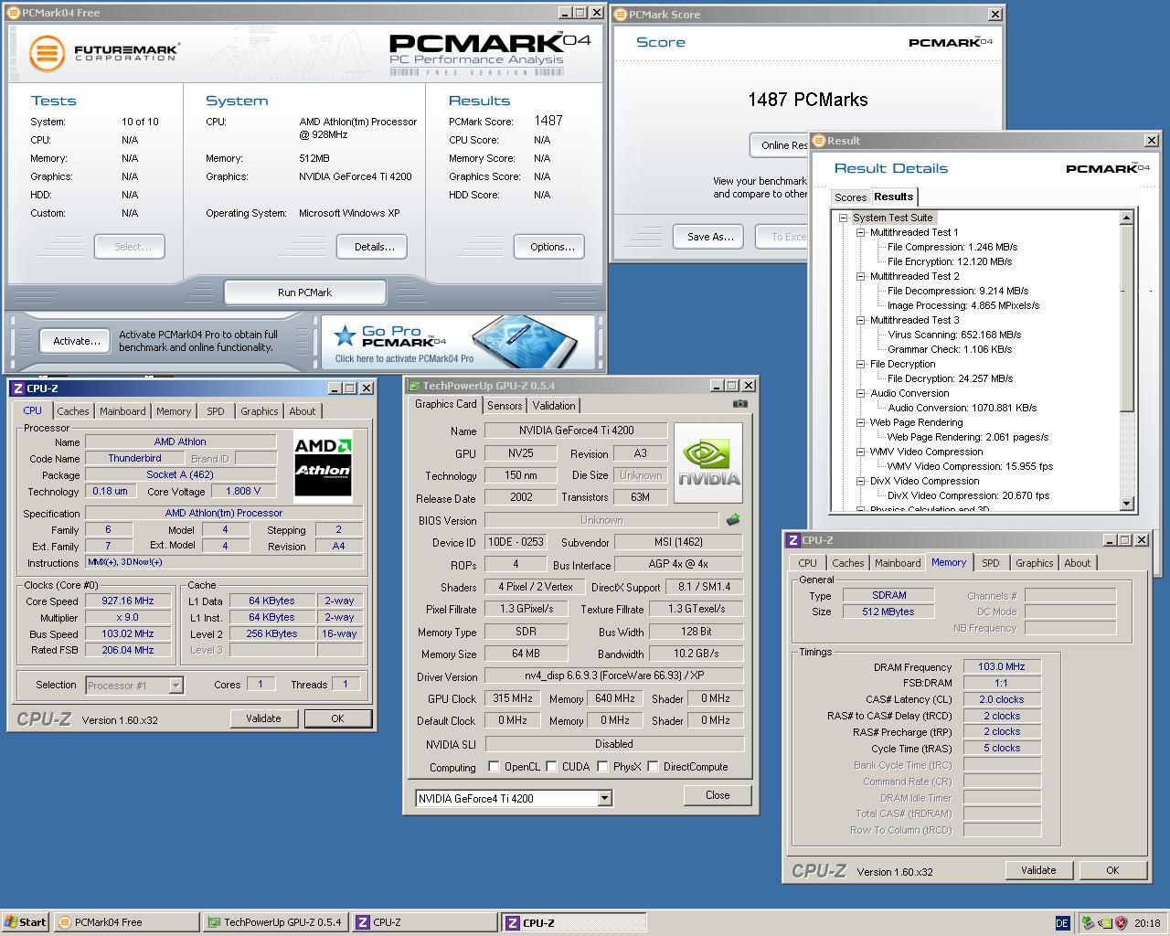1170x936 pixels.
Task: Click the PCMark04 Free title bar icon
Action: pos(14,13)
